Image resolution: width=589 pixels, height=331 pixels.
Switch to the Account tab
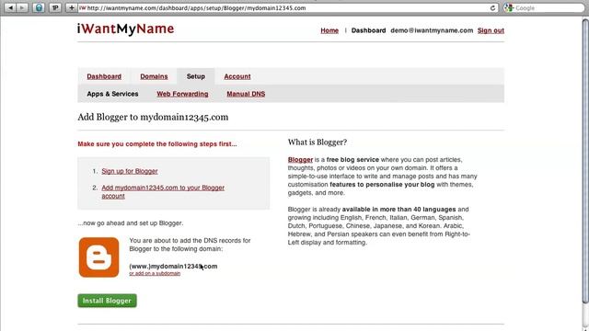pyautogui.click(x=237, y=76)
